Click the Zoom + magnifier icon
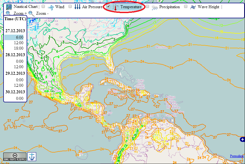This screenshot has width=245, height=164. pos(8,13)
